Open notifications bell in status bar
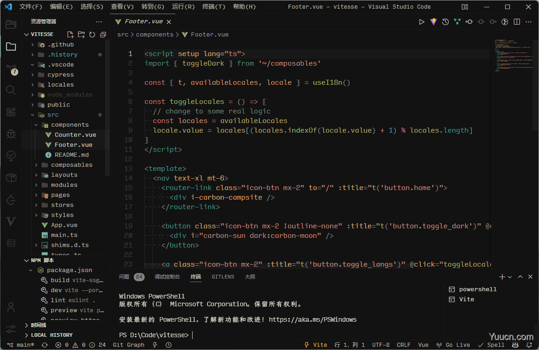This screenshot has height=350, width=539. point(529,345)
